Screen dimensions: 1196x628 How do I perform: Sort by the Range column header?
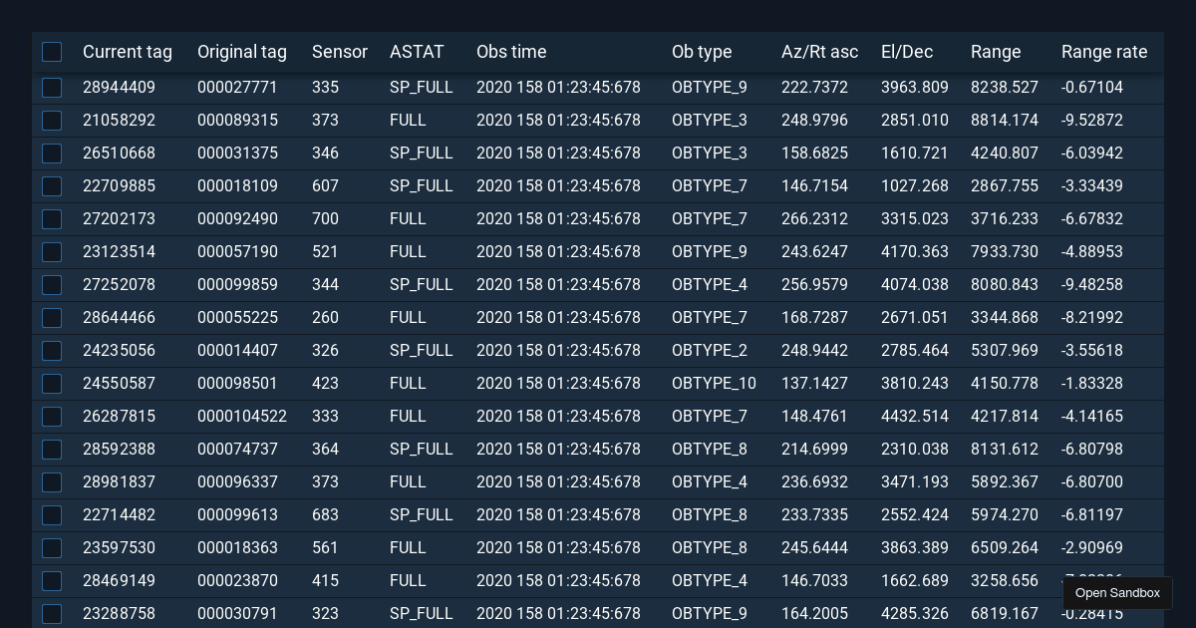(996, 52)
